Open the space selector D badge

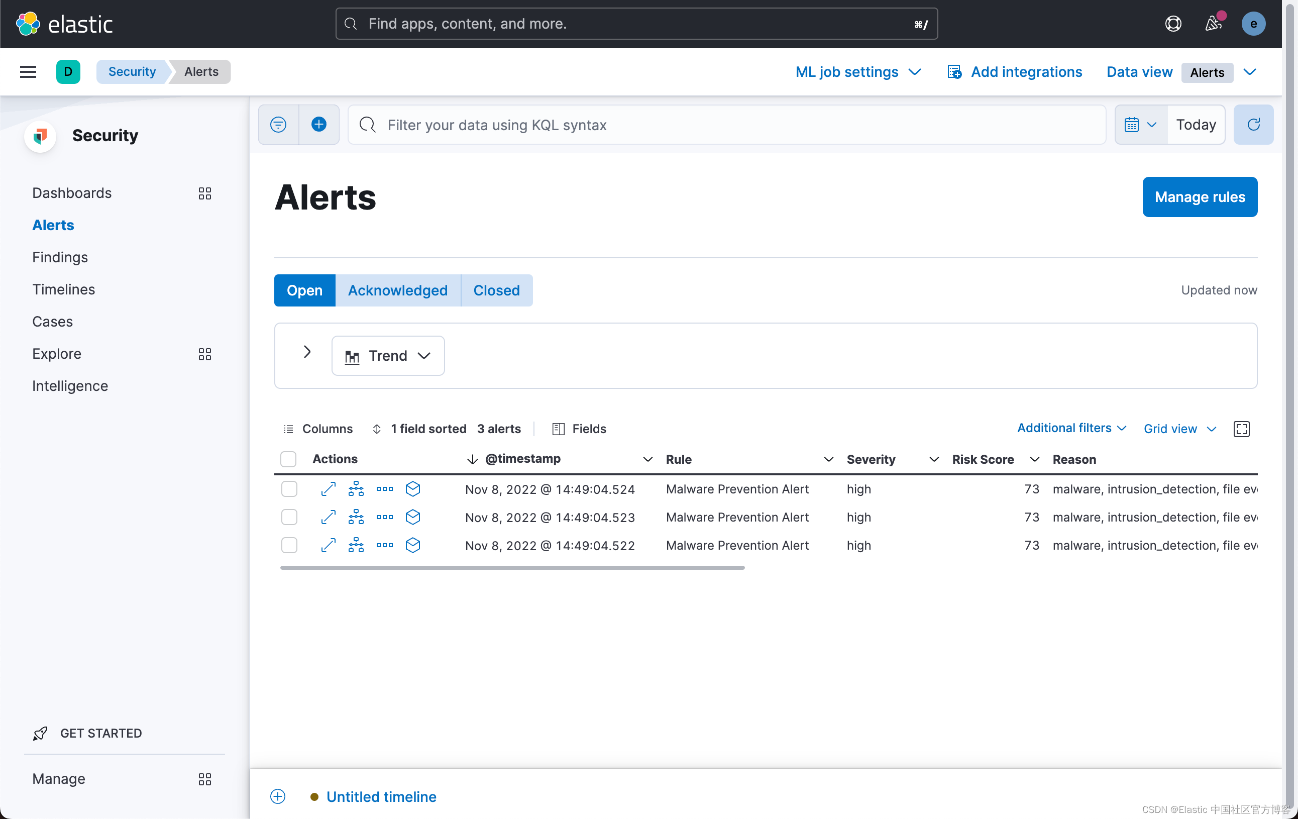(68, 72)
